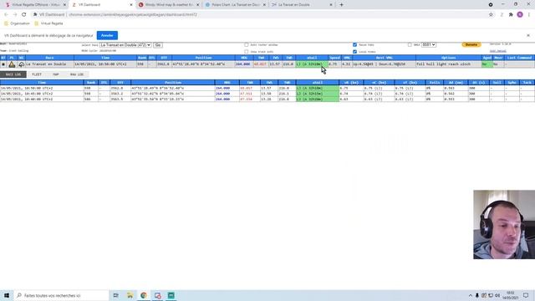The image size is (535, 301).
Task: Click the taskbar clock and date
Action: tap(511, 295)
